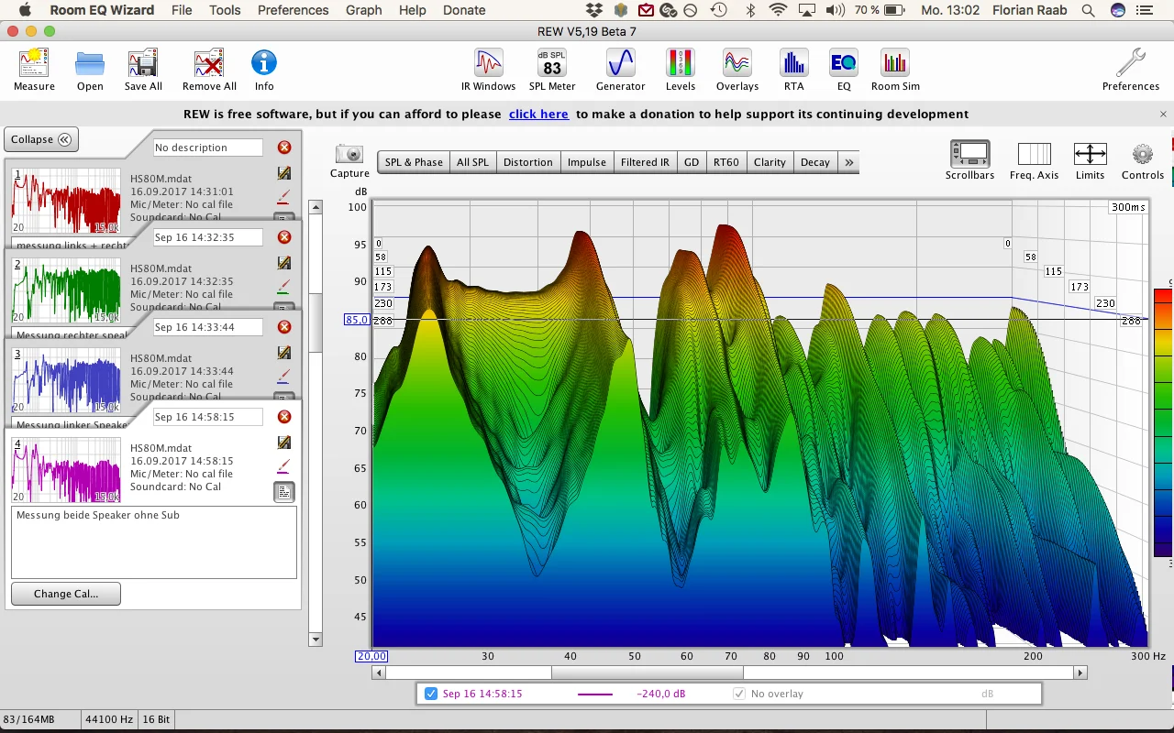Screen dimensions: 1174x733
Task: Open the SPL Meter tool
Action: click(x=552, y=70)
